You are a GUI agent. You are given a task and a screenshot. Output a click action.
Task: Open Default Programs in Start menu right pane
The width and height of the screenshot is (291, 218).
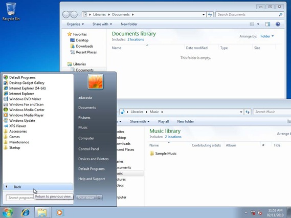92,169
